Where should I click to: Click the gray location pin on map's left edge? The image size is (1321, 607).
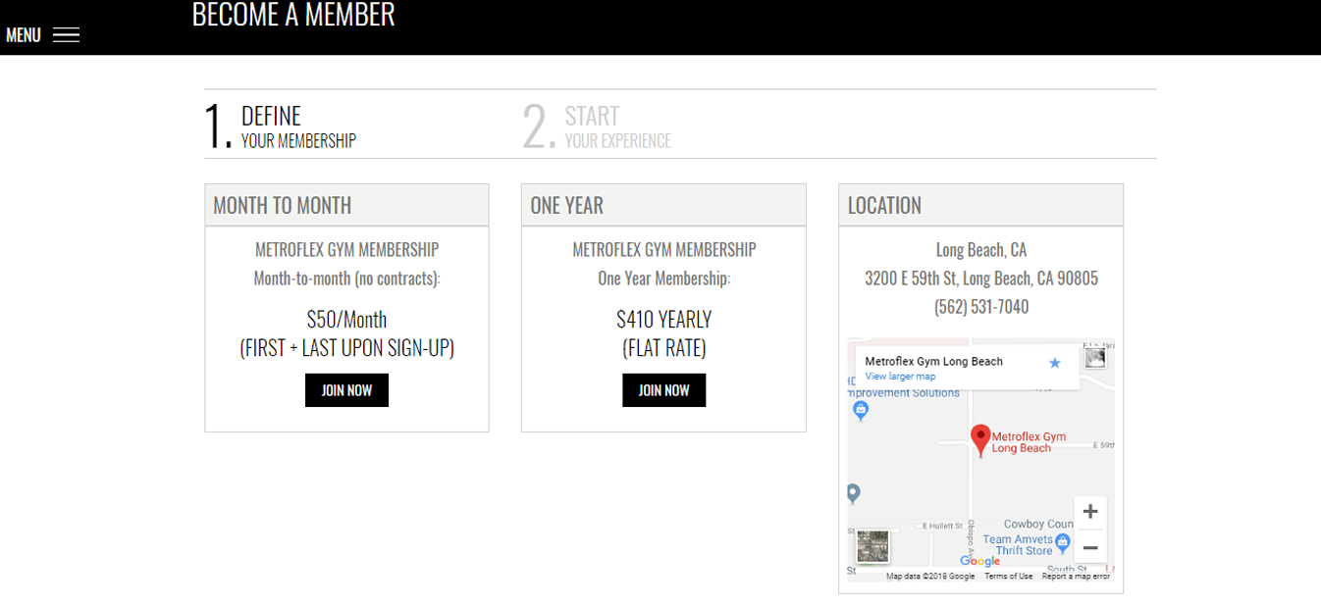[x=853, y=493]
